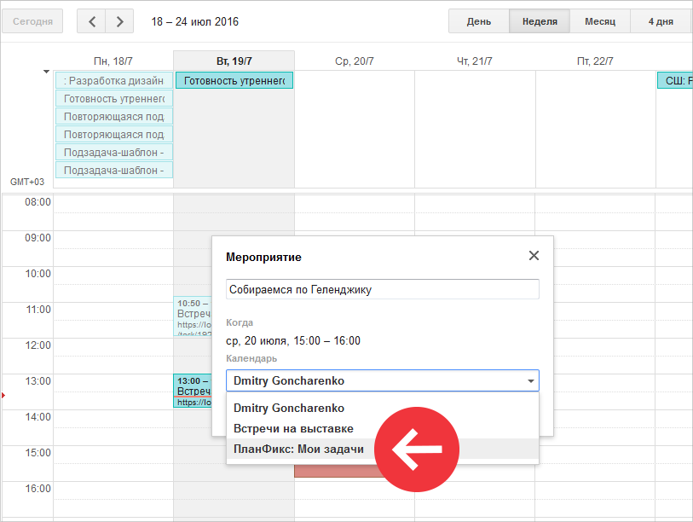Image resolution: width=693 pixels, height=522 pixels.
Task: Open the 13:00 Встреч event on Tuesday
Action: (x=193, y=391)
